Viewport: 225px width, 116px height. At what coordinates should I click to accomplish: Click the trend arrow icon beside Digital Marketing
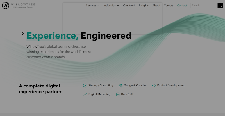[85, 94]
